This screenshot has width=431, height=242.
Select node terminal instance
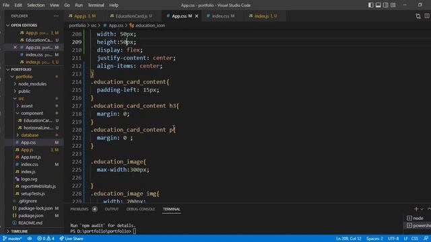(418, 218)
